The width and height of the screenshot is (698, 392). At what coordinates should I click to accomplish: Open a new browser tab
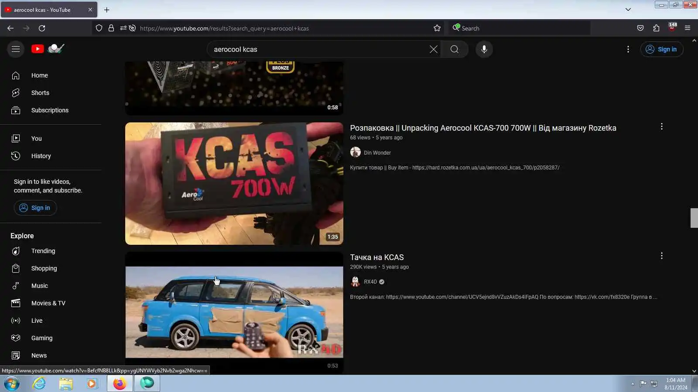pos(107,10)
